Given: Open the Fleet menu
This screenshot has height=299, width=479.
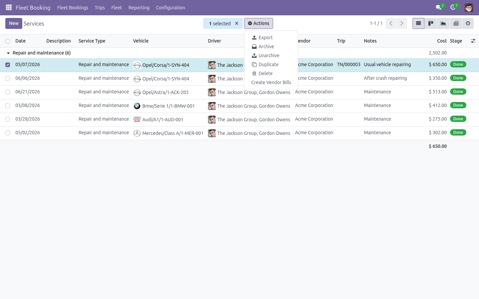Looking at the screenshot, I should tap(116, 7).
